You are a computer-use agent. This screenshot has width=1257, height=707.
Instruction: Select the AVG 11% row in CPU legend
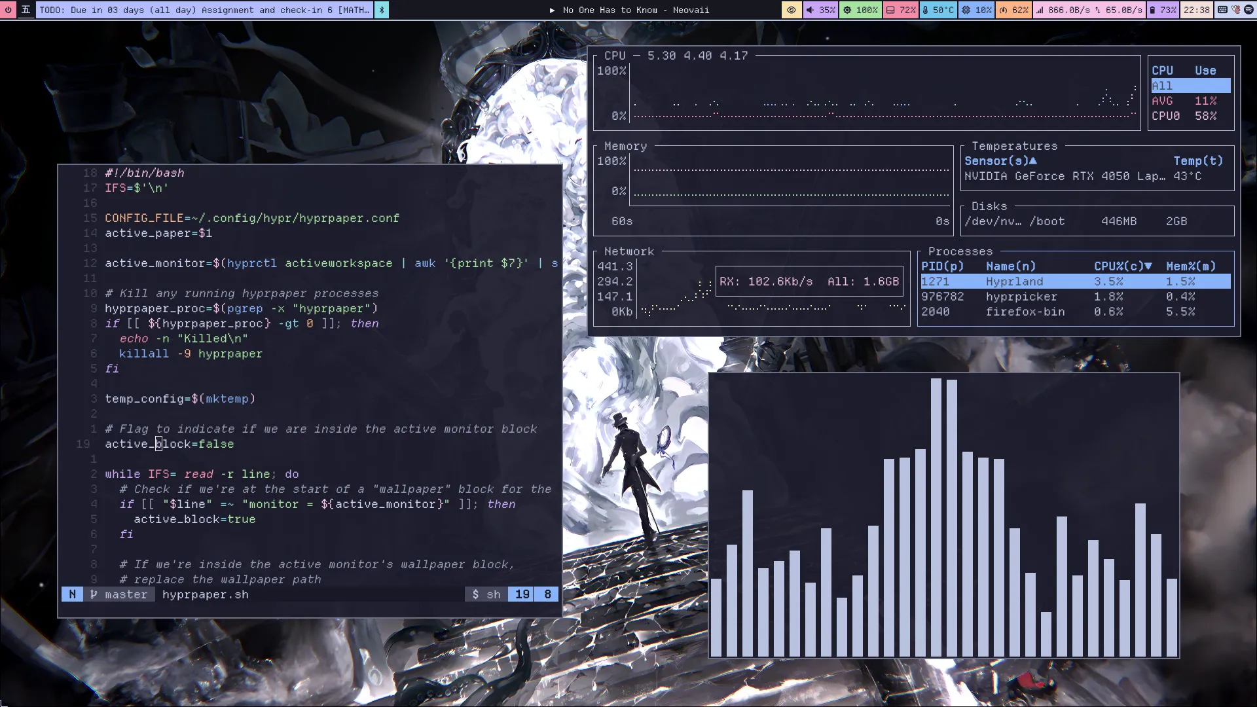[1191, 101]
